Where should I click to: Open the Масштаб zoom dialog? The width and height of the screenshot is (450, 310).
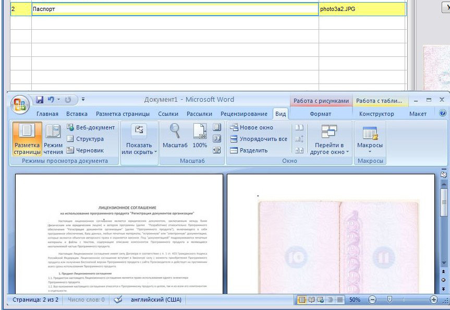coord(175,136)
